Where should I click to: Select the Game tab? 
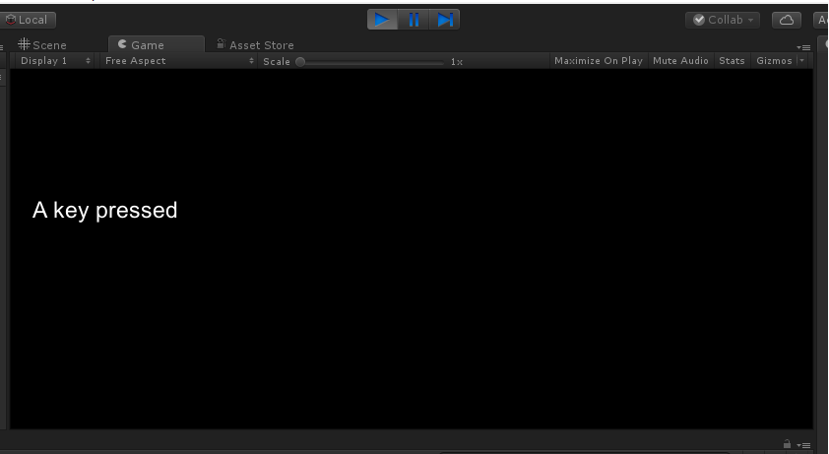tap(156, 45)
